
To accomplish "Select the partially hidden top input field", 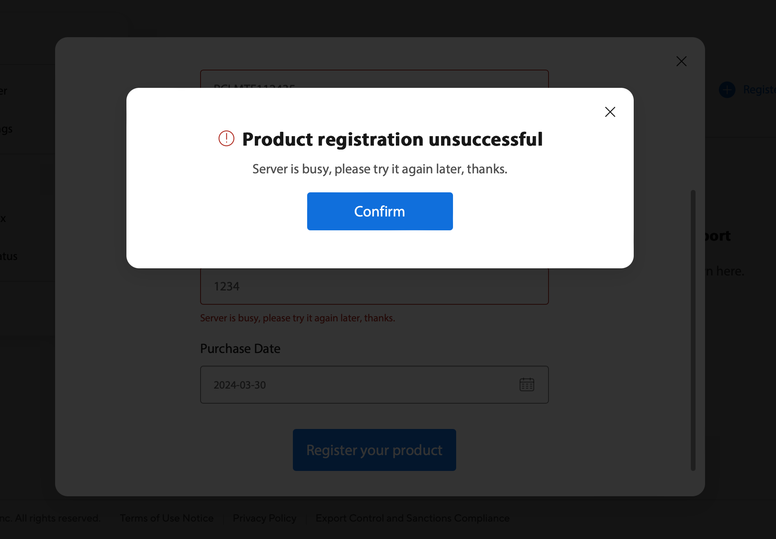I will (x=374, y=79).
